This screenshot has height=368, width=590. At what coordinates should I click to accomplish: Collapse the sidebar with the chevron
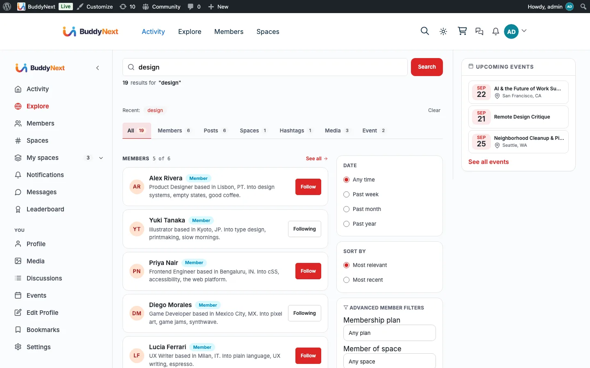pos(98,68)
